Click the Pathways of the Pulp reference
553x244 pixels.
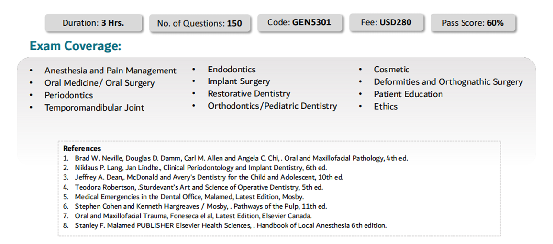coord(200,206)
